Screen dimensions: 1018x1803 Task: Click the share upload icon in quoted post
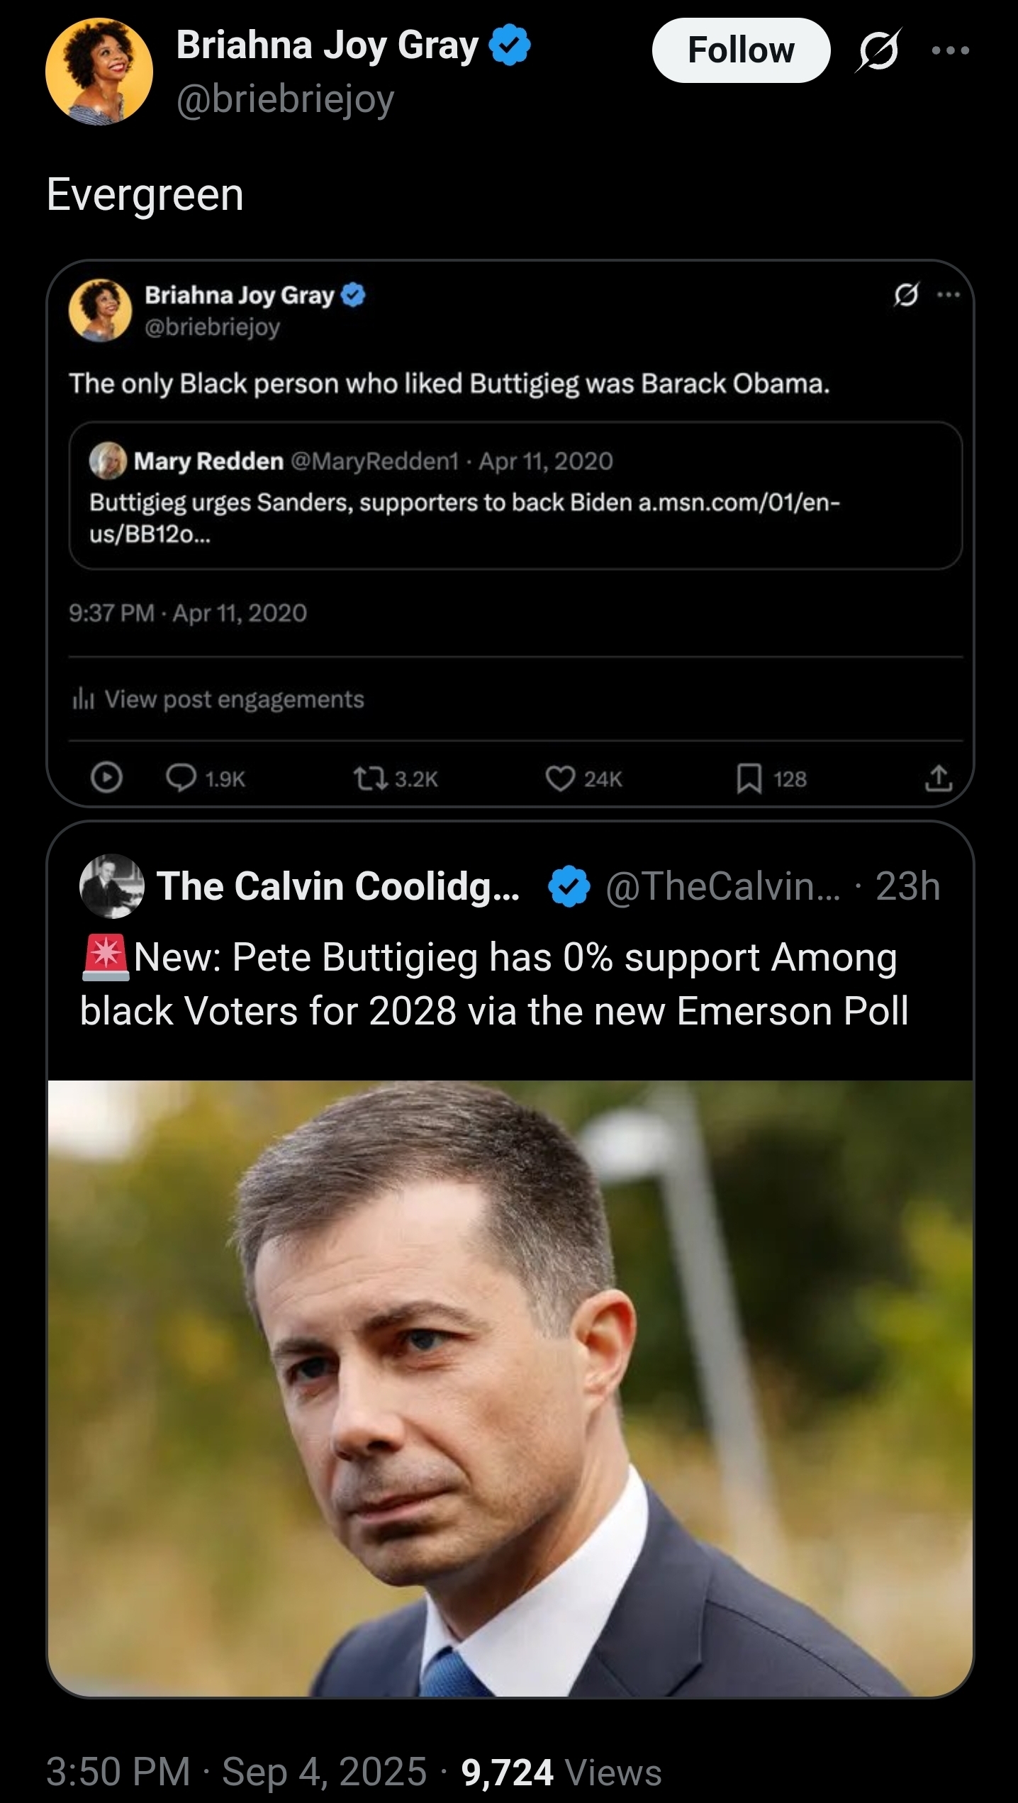point(937,778)
